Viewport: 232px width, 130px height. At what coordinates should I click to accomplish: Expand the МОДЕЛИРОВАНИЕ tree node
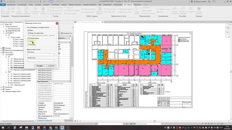(4, 31)
